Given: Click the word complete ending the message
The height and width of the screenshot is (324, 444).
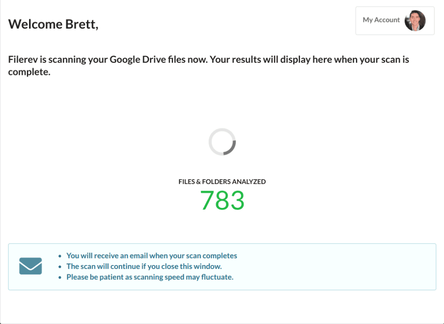Looking at the screenshot, I should (28, 72).
